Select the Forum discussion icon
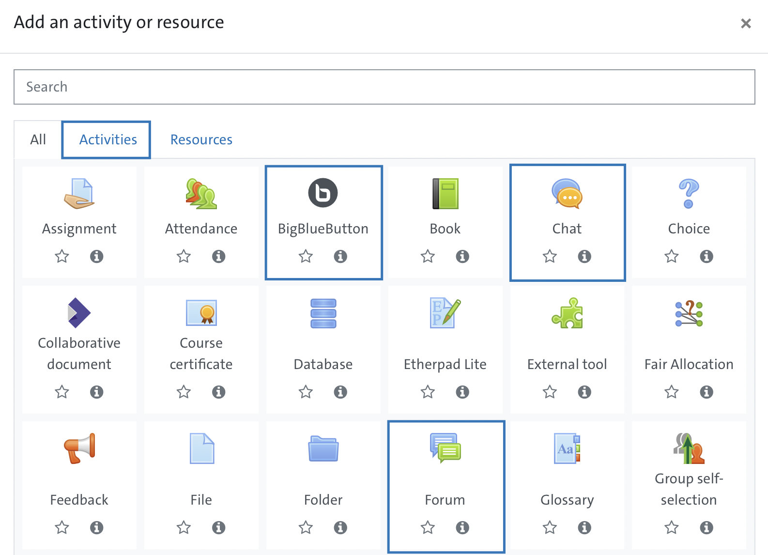Screen dimensions: 768x555 [x=445, y=448]
